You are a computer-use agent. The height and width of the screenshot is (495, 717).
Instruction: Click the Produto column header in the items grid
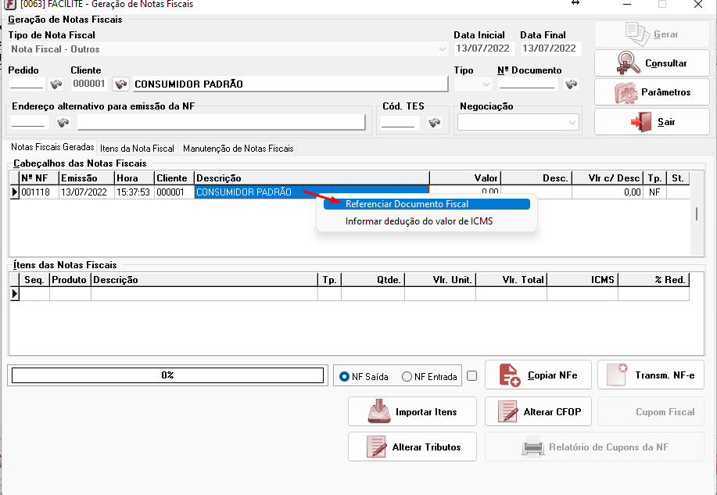(70, 279)
